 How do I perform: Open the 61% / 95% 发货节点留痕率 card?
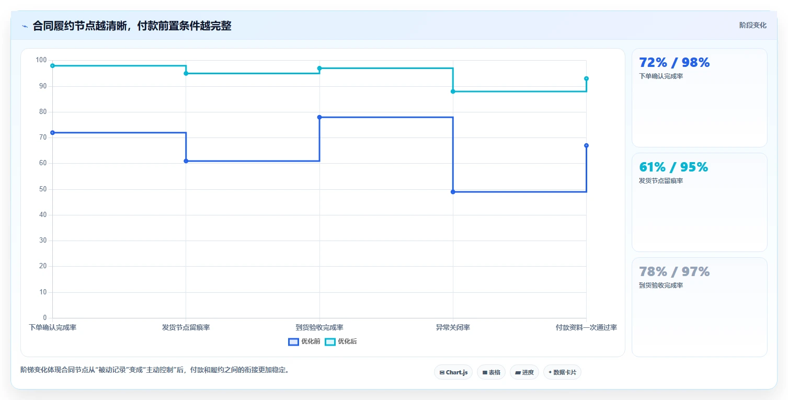tap(699, 202)
